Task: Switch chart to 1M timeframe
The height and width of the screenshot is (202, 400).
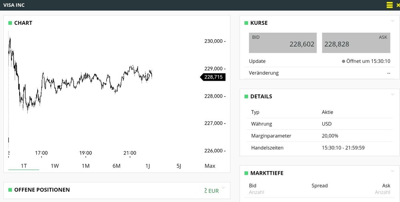Action: 86,166
